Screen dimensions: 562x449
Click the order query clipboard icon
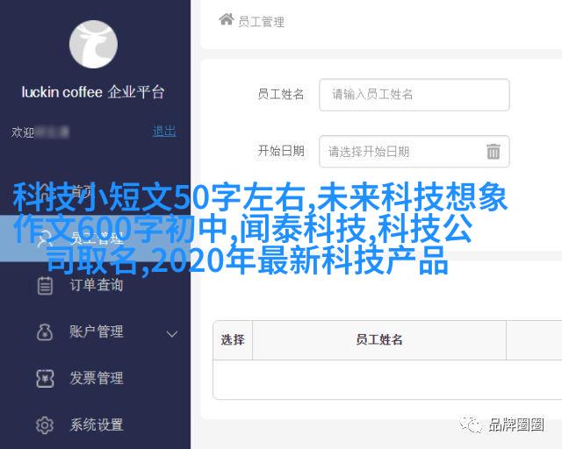click(45, 286)
